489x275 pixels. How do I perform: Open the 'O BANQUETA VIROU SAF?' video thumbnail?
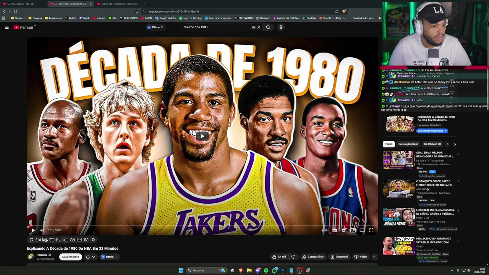tap(399, 188)
